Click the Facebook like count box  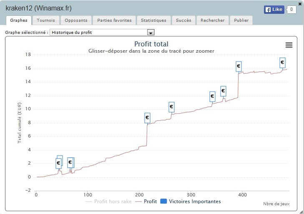click(x=291, y=9)
